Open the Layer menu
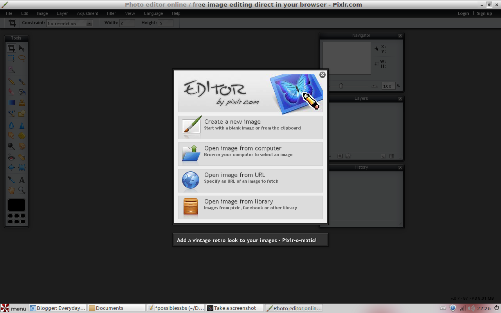 62,13
